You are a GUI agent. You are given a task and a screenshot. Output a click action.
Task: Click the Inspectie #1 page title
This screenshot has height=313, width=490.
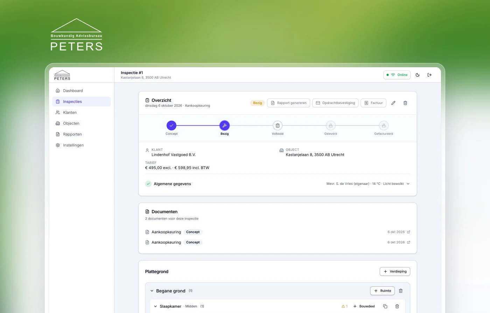132,73
